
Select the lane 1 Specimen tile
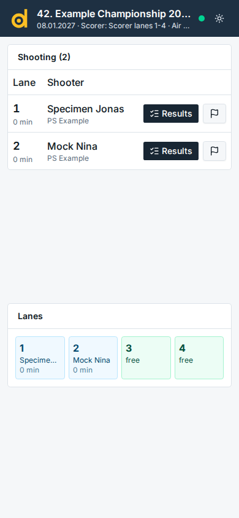click(x=40, y=358)
